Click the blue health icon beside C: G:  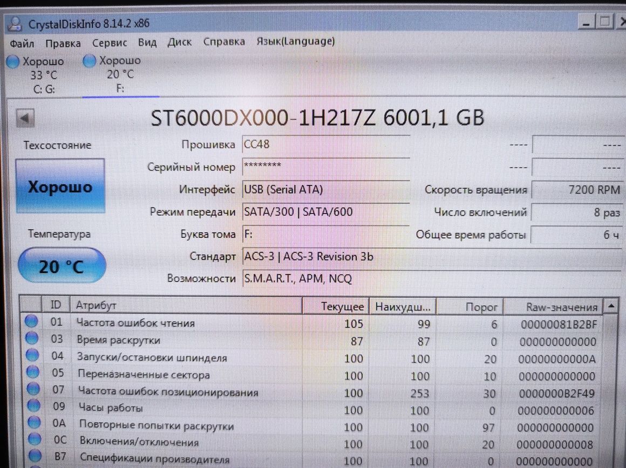tap(13, 62)
